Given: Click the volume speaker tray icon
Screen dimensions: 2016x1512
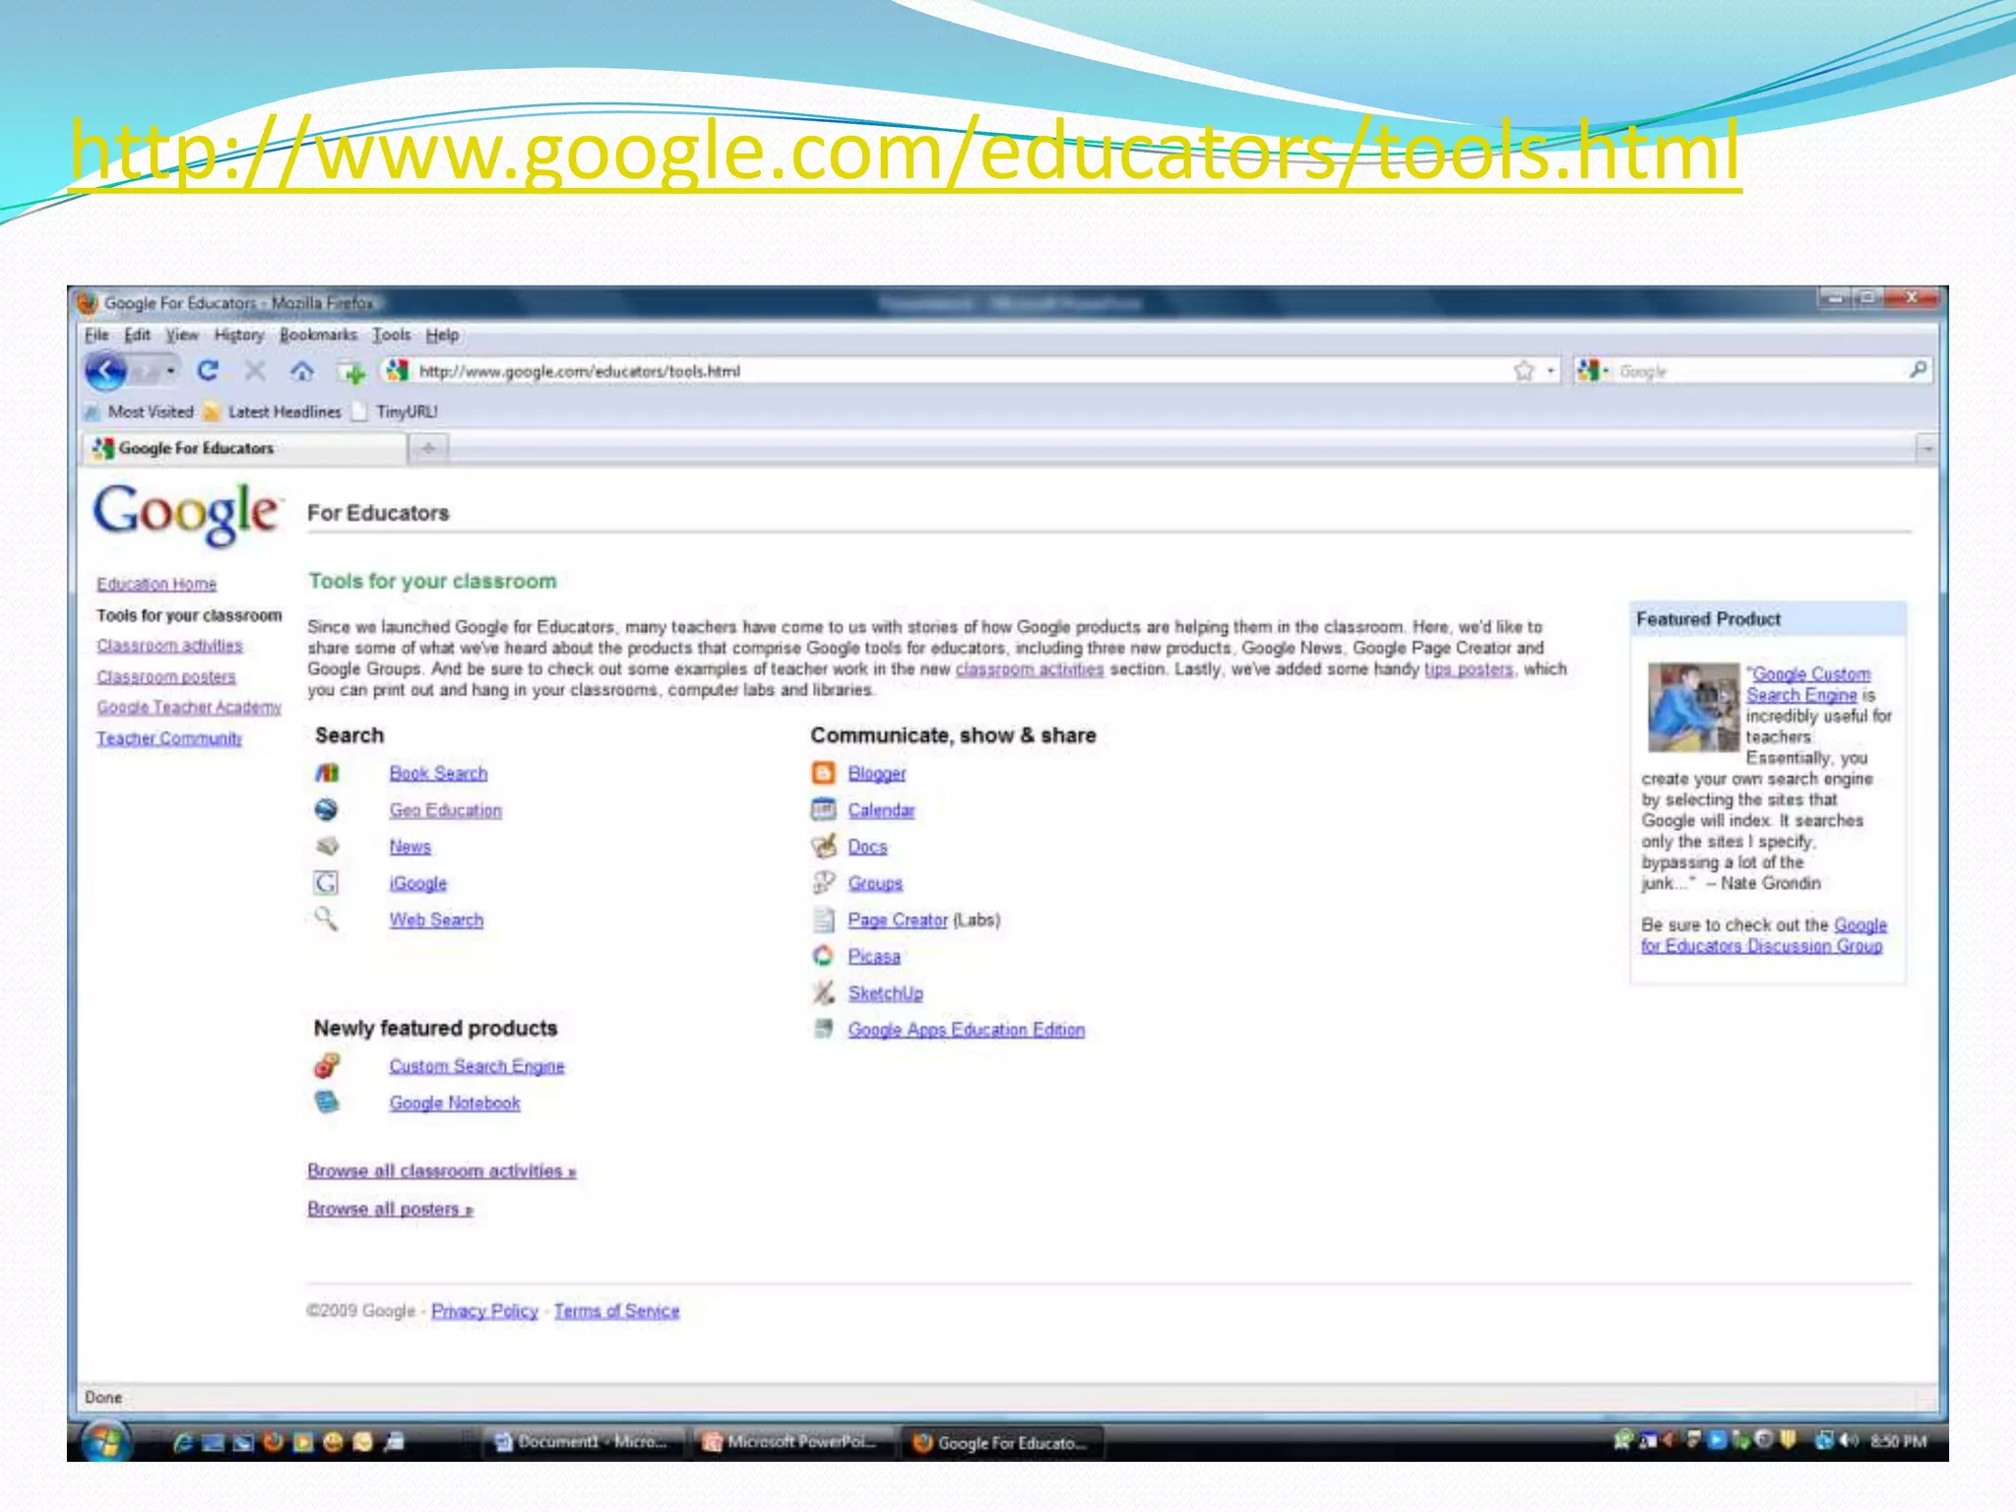Looking at the screenshot, I should [1850, 1441].
